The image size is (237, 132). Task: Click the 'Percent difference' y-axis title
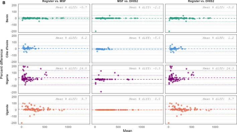coord(2,64)
